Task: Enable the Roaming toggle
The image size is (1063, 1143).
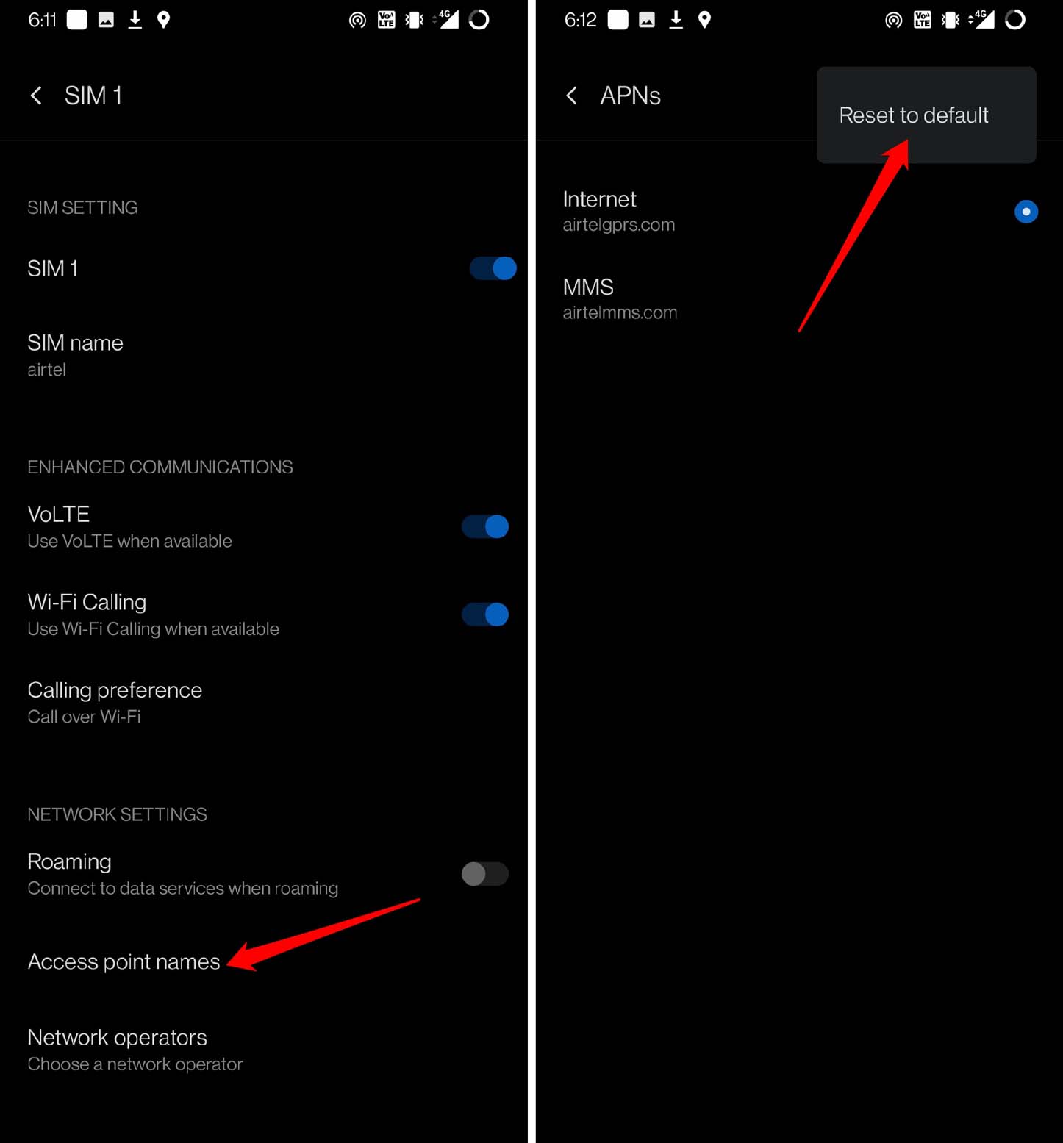Action: click(x=485, y=874)
